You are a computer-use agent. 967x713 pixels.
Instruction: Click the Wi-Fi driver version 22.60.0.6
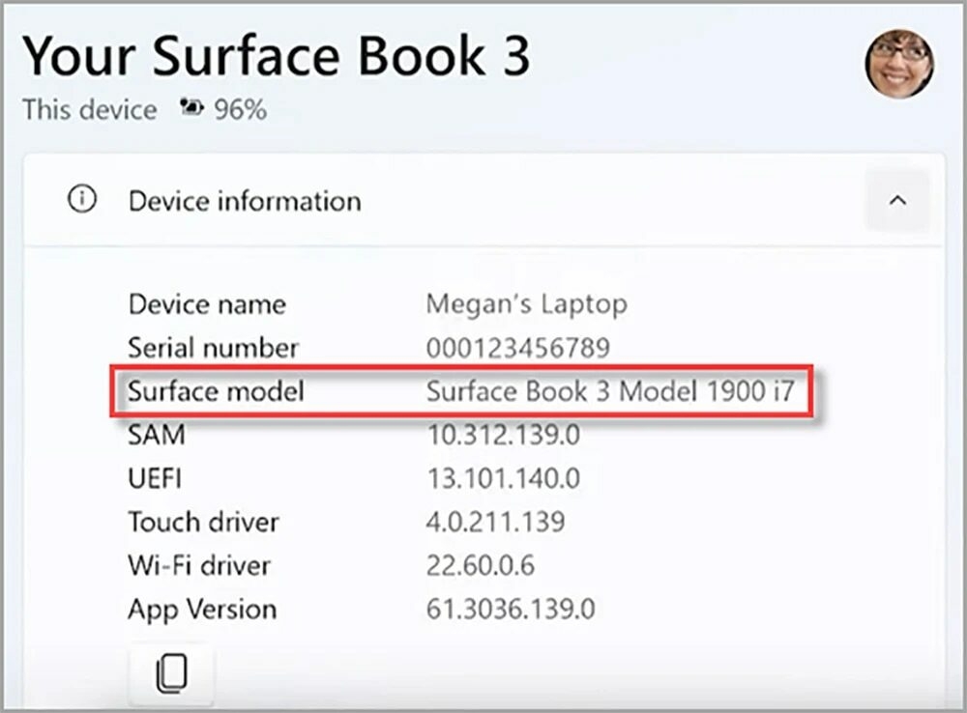(480, 565)
